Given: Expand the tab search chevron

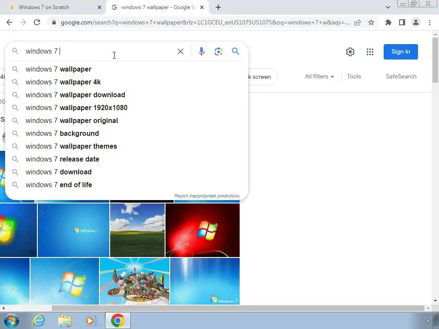Looking at the screenshot, I should [388, 7].
